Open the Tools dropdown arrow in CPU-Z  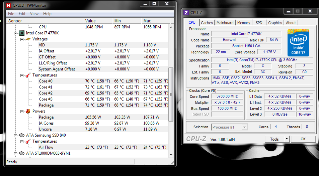[x=287, y=139]
